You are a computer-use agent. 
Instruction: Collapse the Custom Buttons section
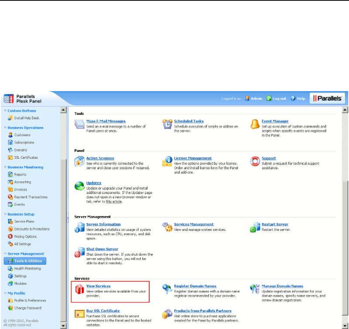5,111
